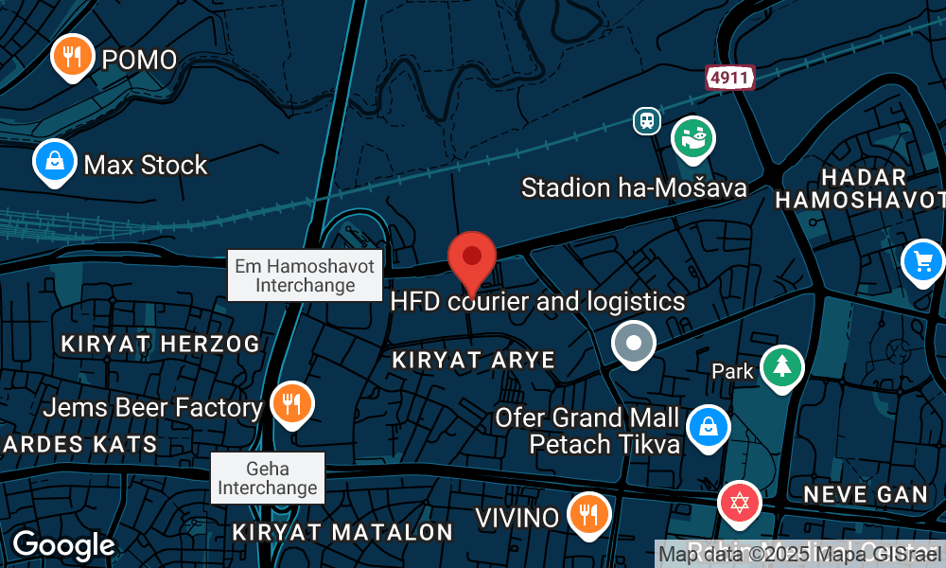Select the KIRYAT ARYE neighborhood label
Screen dimensions: 946x568
point(474,361)
